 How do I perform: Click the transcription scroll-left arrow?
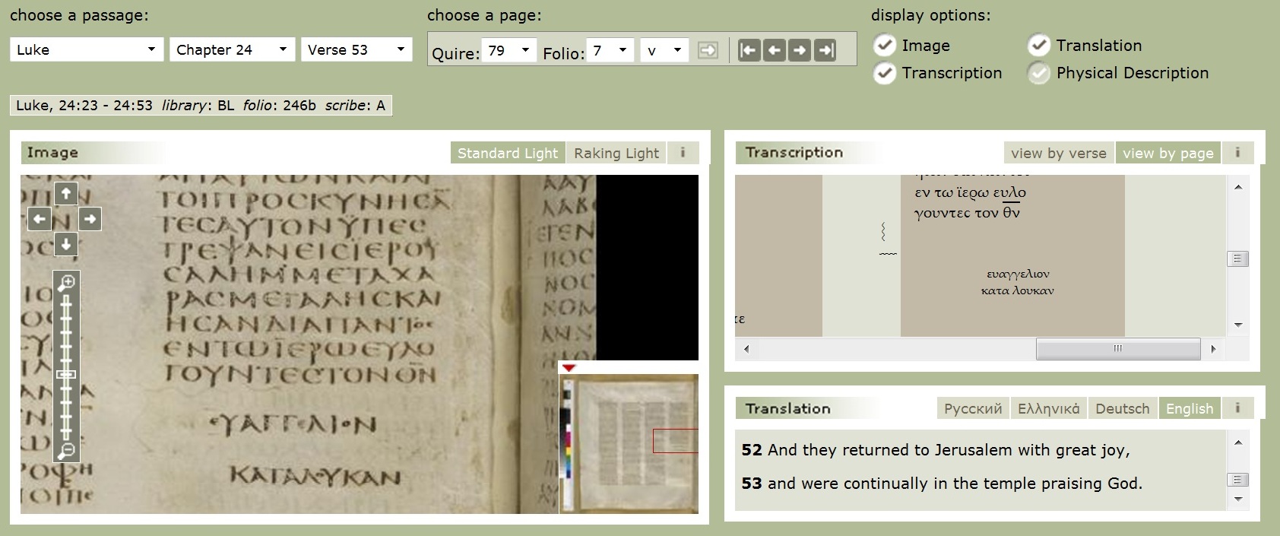coord(746,349)
